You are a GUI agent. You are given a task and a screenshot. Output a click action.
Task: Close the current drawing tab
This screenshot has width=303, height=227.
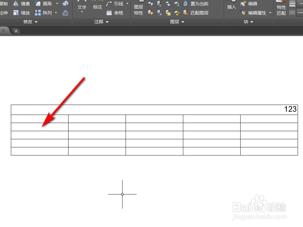click(x=3, y=30)
